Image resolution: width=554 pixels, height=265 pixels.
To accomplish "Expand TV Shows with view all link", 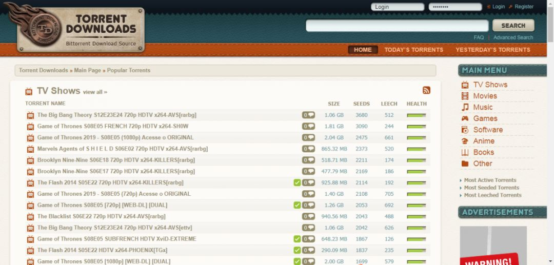I will (95, 92).
